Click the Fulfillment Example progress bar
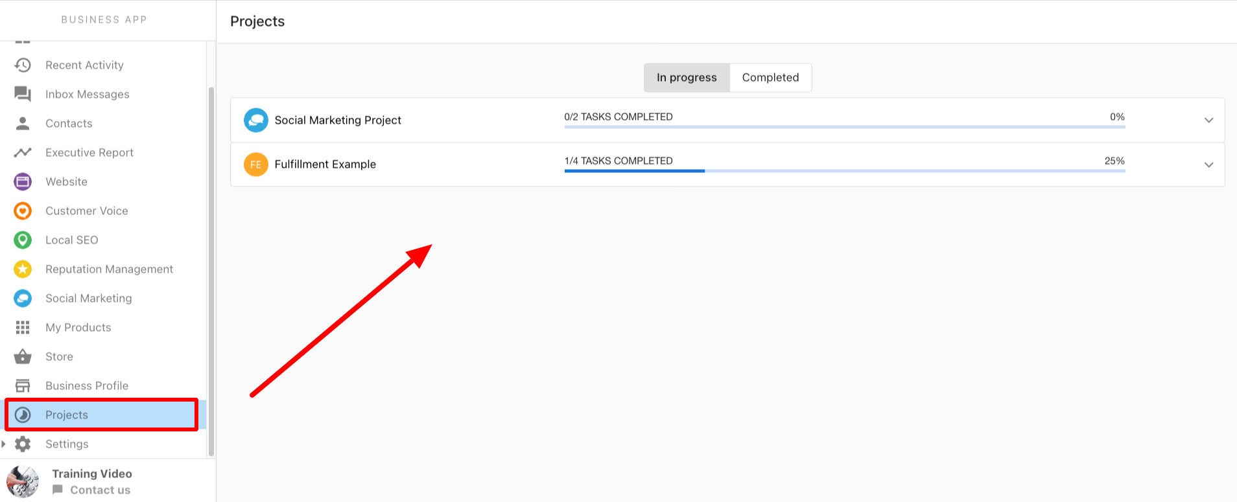 844,171
